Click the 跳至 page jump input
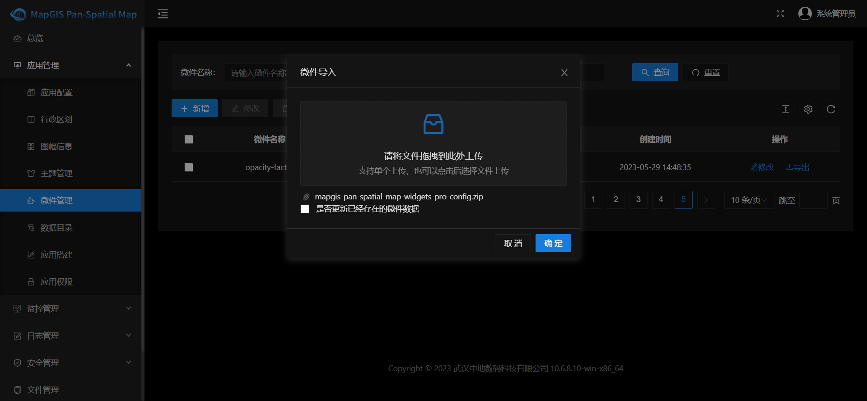 tap(814, 200)
